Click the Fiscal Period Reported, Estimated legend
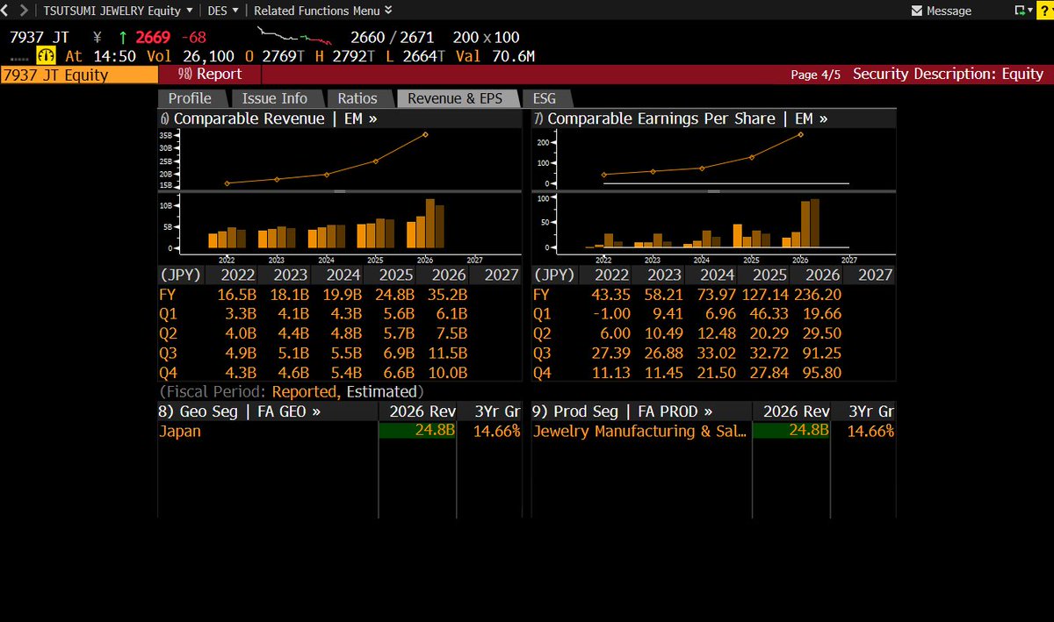The height and width of the screenshot is (622, 1054). tap(292, 391)
